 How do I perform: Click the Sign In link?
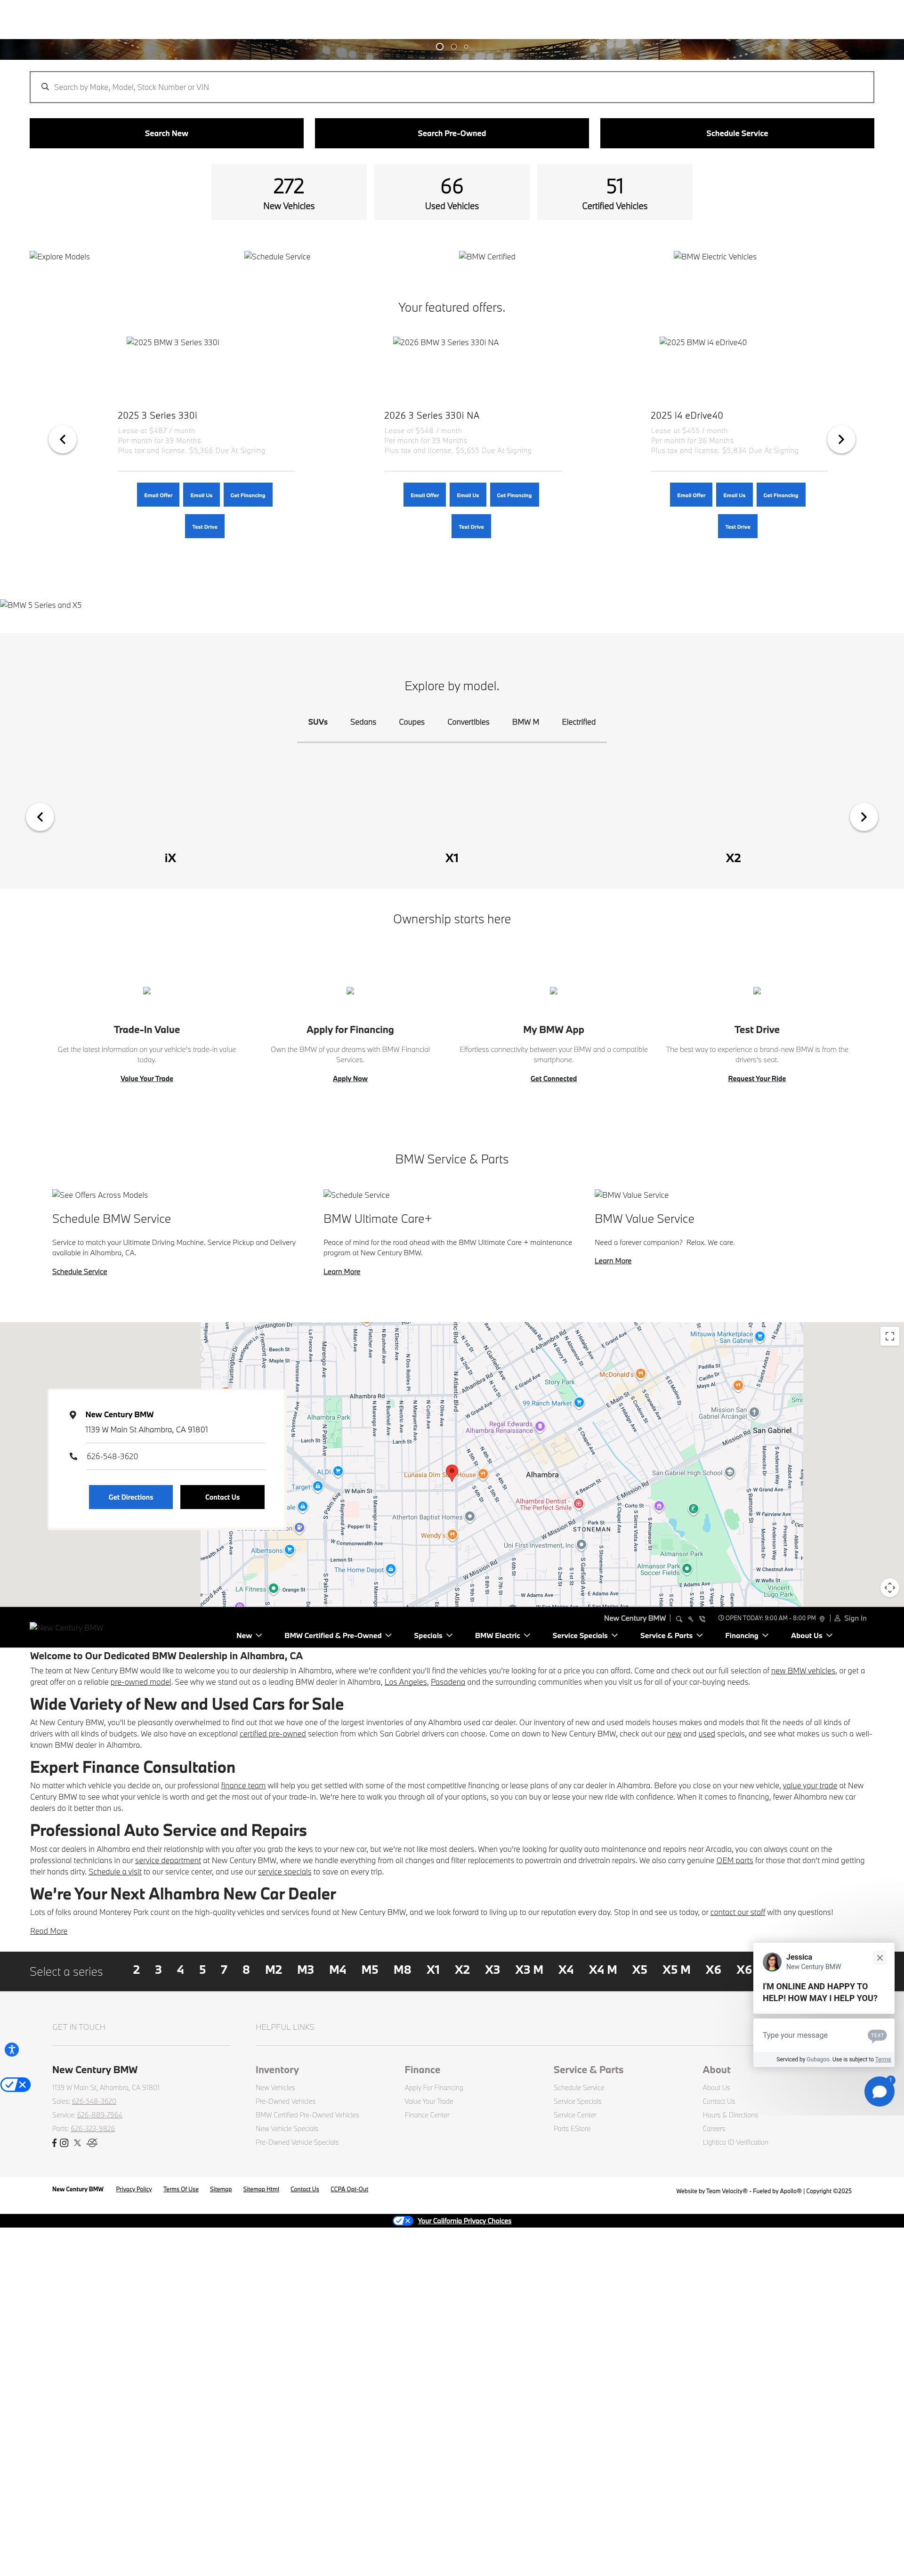855,1618
